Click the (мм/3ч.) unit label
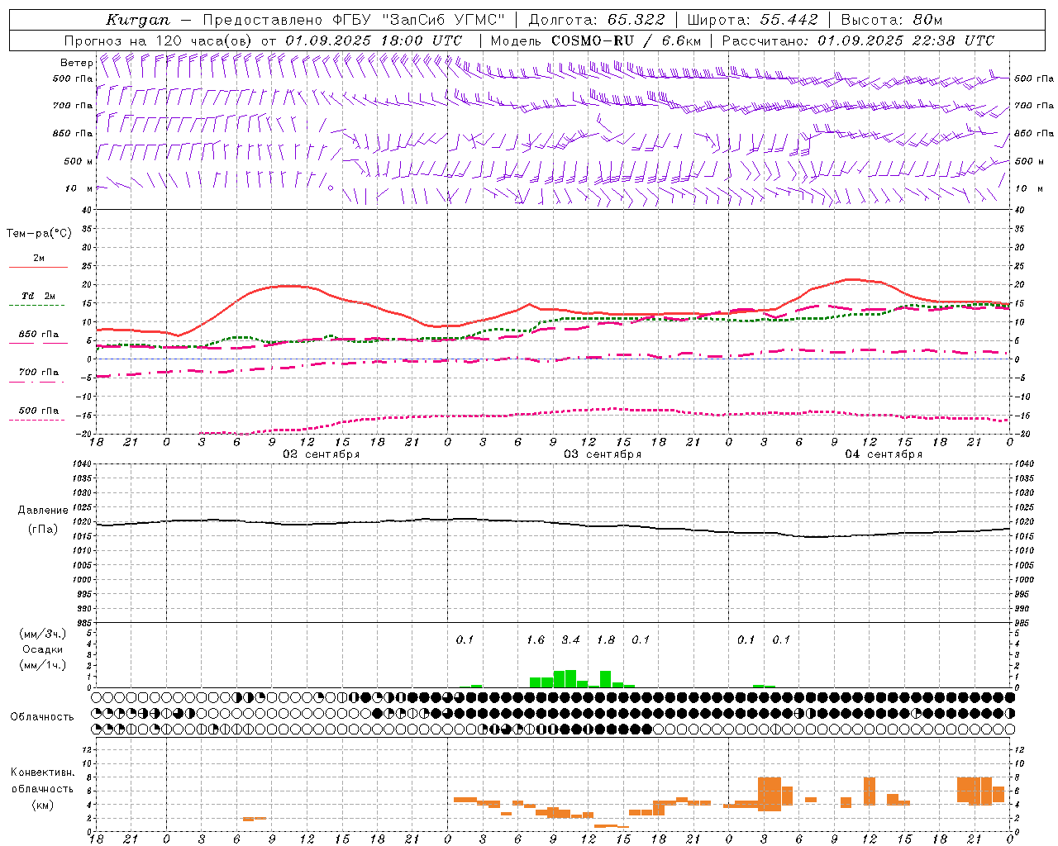This screenshot has height=846, width=1058. tap(43, 634)
